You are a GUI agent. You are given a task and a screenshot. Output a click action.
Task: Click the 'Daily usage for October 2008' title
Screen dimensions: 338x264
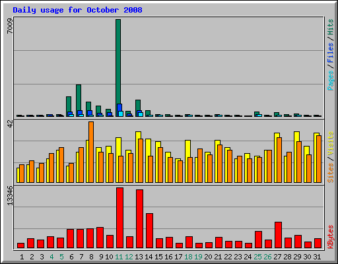tap(77, 10)
